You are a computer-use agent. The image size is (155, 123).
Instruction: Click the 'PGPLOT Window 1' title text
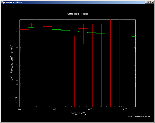13,2
